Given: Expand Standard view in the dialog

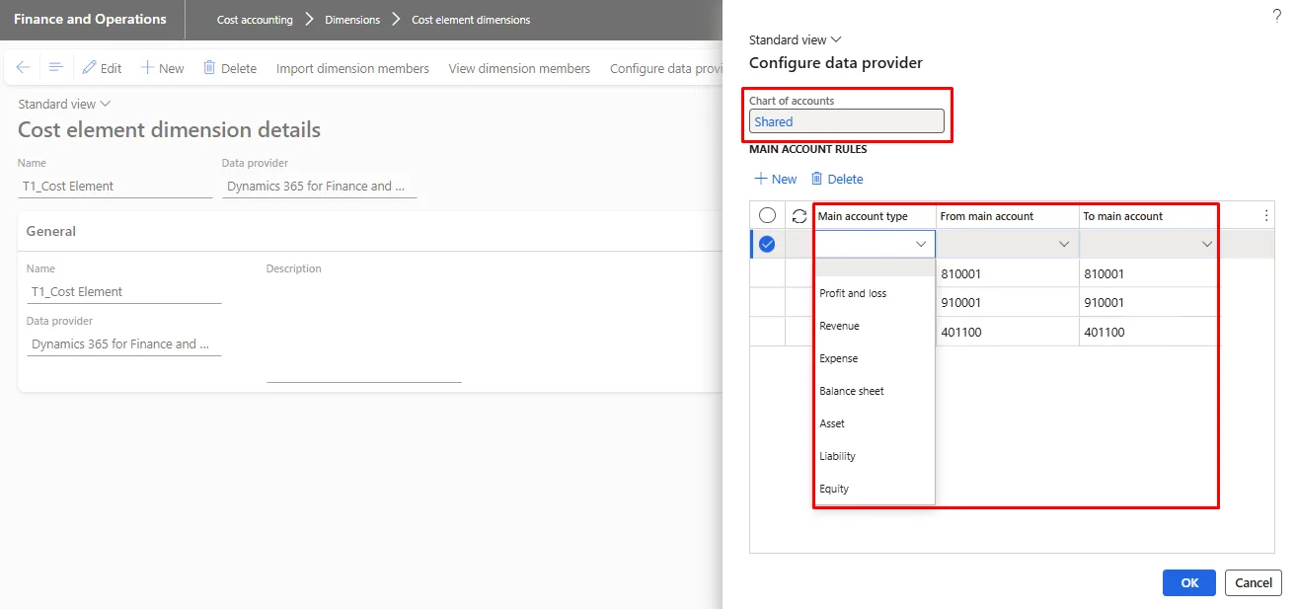Looking at the screenshot, I should [x=796, y=39].
